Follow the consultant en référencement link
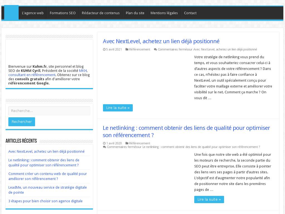The height and width of the screenshot is (214, 285). (x=32, y=75)
